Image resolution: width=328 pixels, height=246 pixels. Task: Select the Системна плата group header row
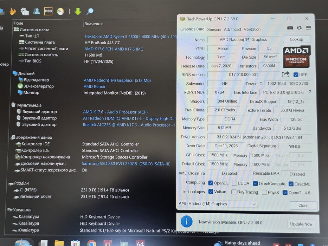click(x=32, y=30)
